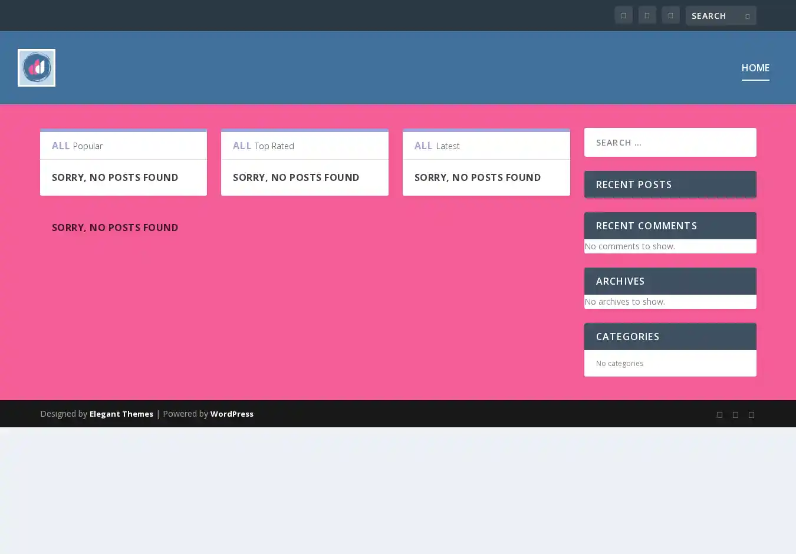Open the Elegant Themes footer link
This screenshot has width=796, height=554.
point(121,414)
